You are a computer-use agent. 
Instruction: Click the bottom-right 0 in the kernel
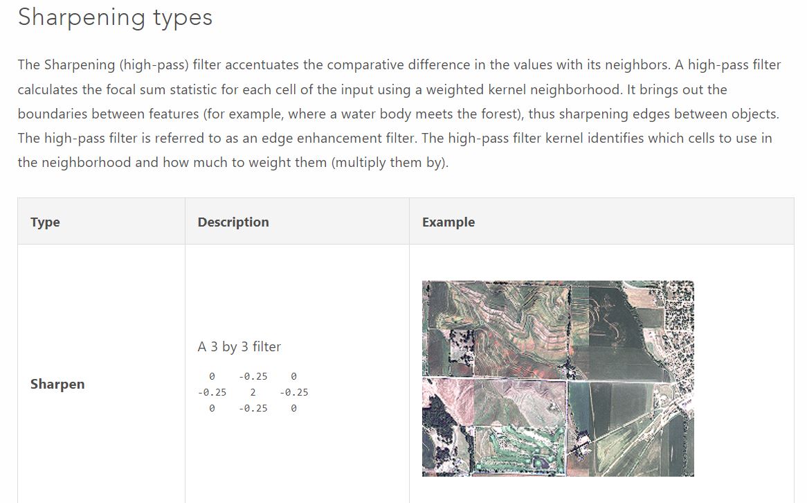click(x=293, y=408)
